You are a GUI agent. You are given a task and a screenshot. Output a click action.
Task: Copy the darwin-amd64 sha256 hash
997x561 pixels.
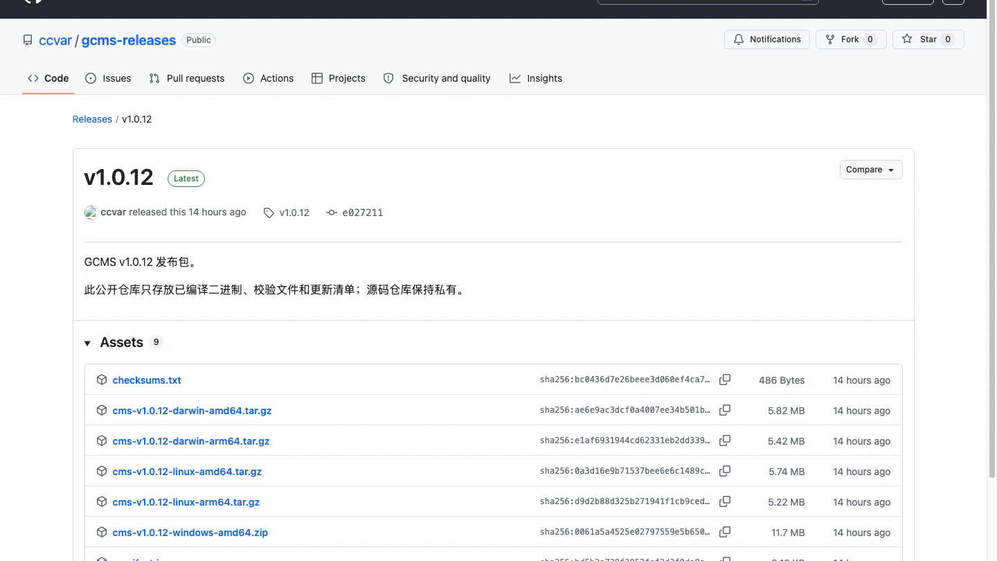point(725,410)
